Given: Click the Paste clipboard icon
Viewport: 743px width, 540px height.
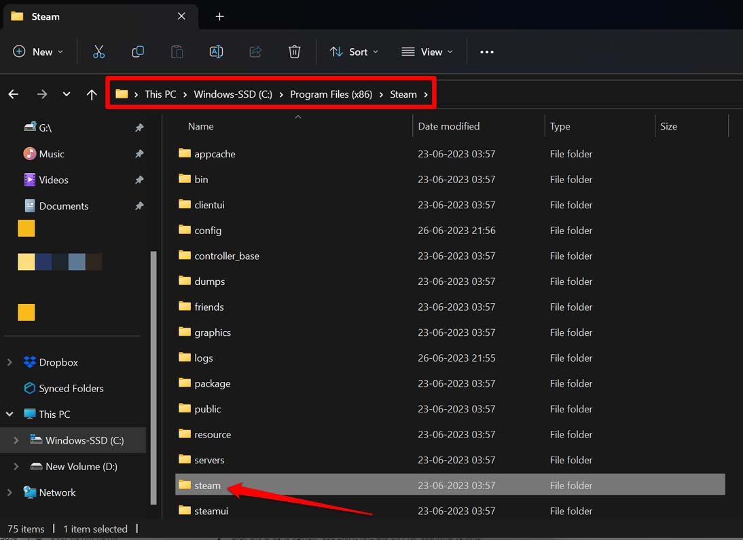Looking at the screenshot, I should [x=177, y=52].
